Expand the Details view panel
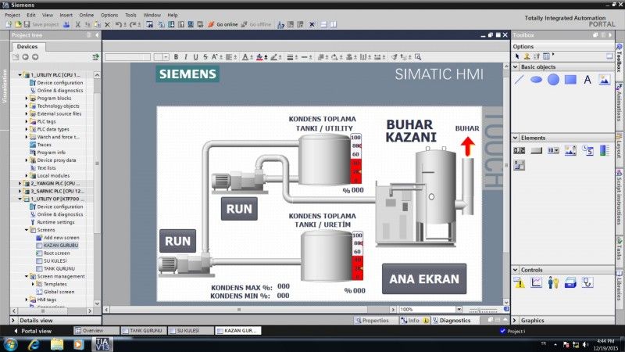625x352 pixels. (13, 320)
